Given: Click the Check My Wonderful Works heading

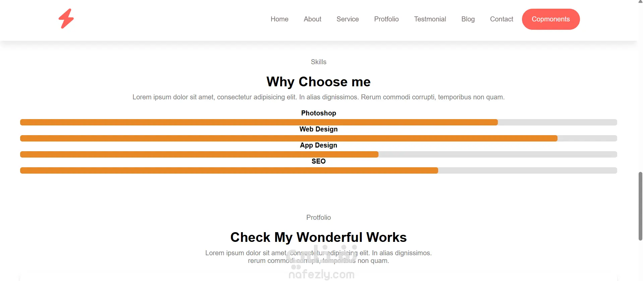Looking at the screenshot, I should [x=318, y=237].
